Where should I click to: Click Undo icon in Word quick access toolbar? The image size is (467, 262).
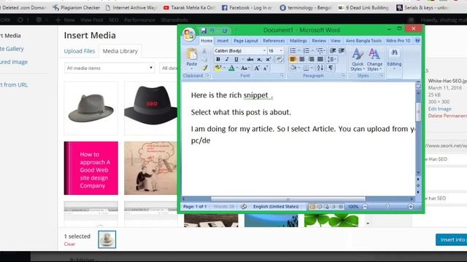click(212, 31)
